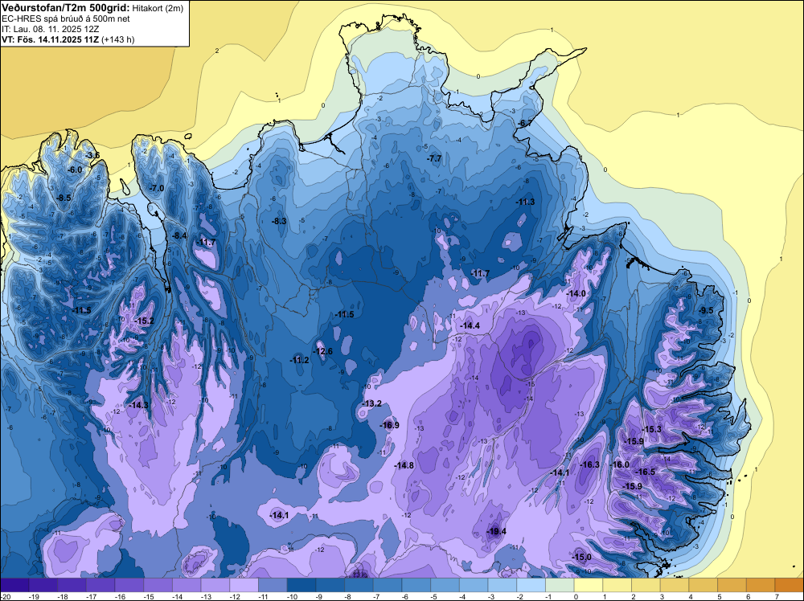This screenshot has height=601, width=804.
Task: Click the legend value label 0
Action: pos(576,596)
